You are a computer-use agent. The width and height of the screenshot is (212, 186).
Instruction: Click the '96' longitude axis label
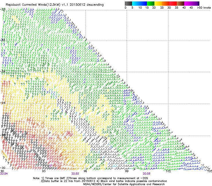(85, 171)
